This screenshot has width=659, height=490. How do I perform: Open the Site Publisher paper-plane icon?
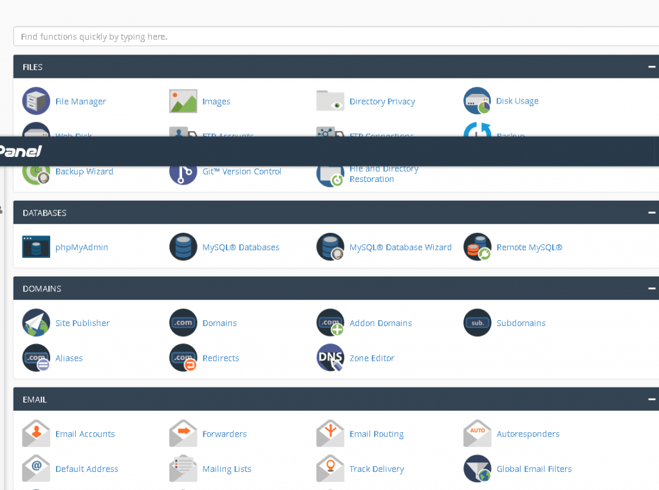(36, 322)
